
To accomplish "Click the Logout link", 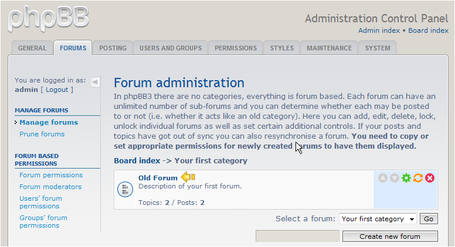I will pyautogui.click(x=57, y=90).
